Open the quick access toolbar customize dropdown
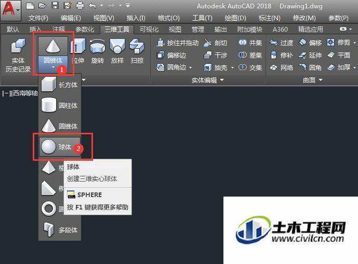 pos(128,6)
